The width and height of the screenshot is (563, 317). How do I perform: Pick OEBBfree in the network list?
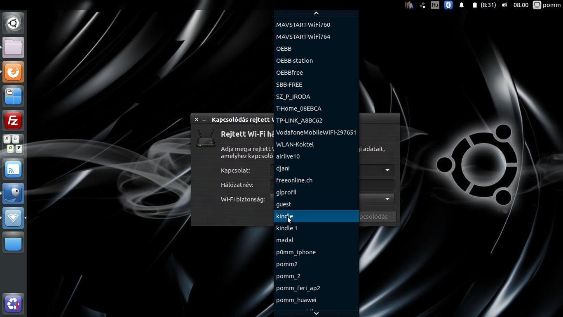(x=317, y=73)
